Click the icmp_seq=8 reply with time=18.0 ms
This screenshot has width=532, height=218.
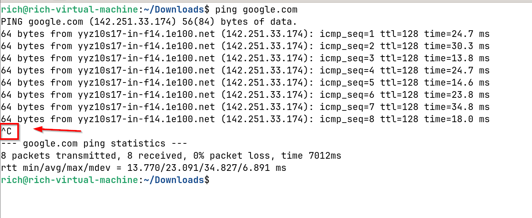pyautogui.click(x=245, y=119)
